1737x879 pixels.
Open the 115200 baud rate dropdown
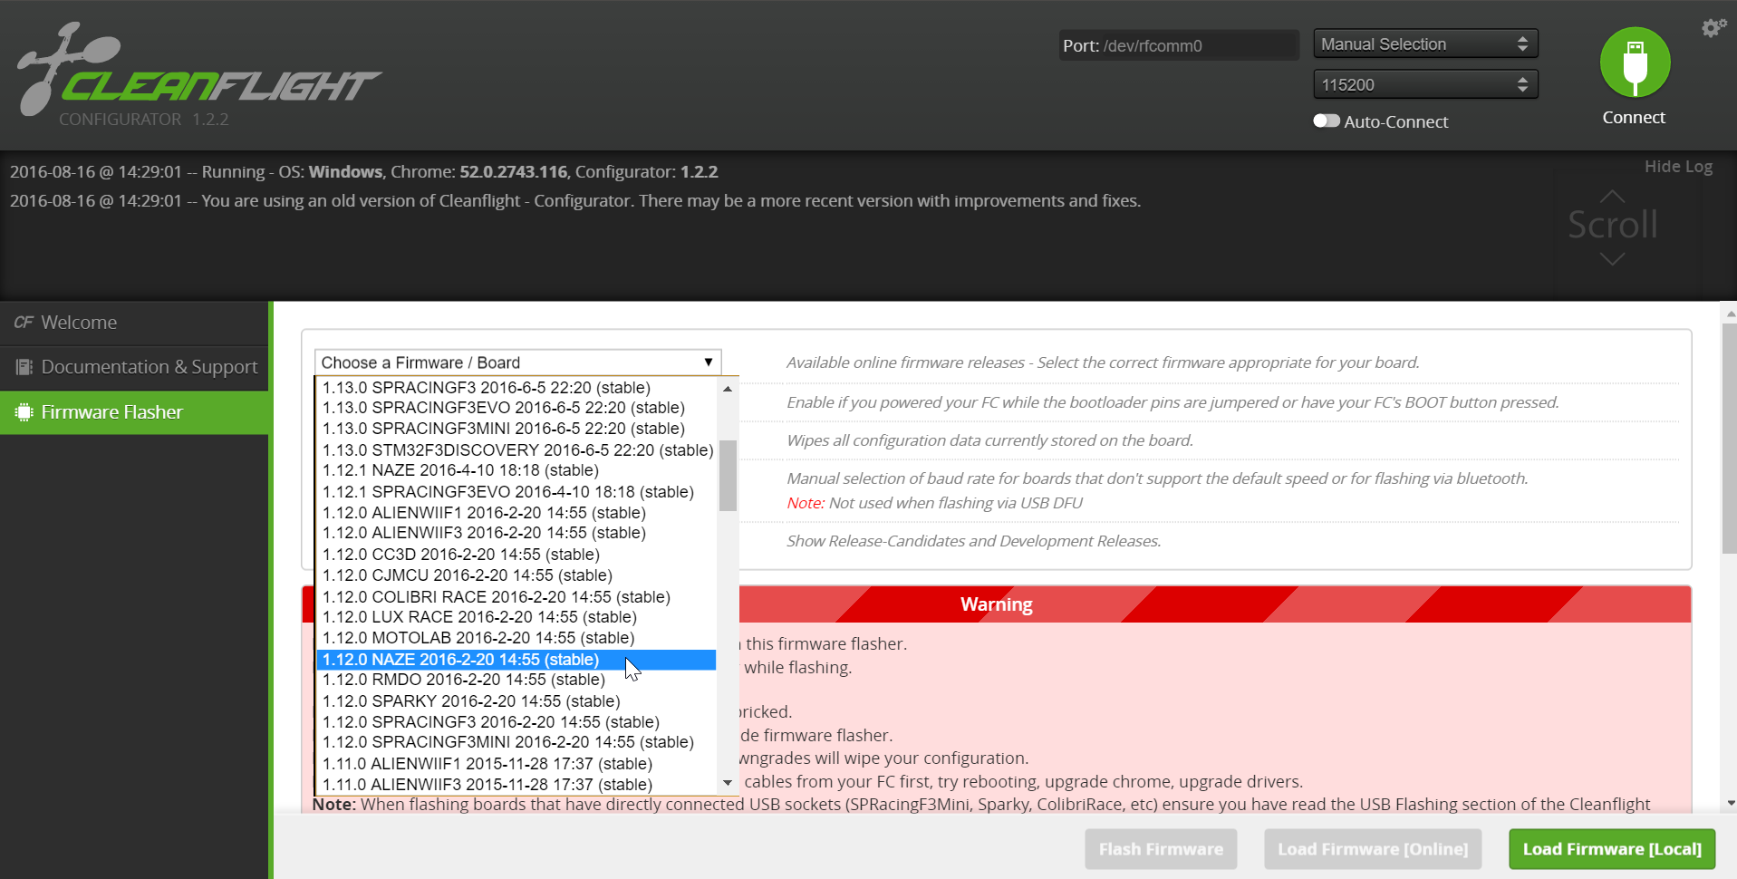[1425, 84]
